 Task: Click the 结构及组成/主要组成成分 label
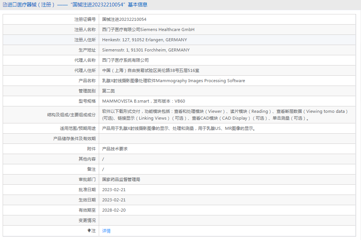tap(72, 115)
